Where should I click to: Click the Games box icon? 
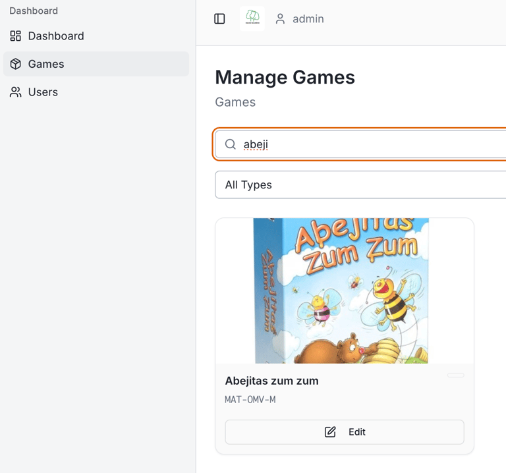16,64
